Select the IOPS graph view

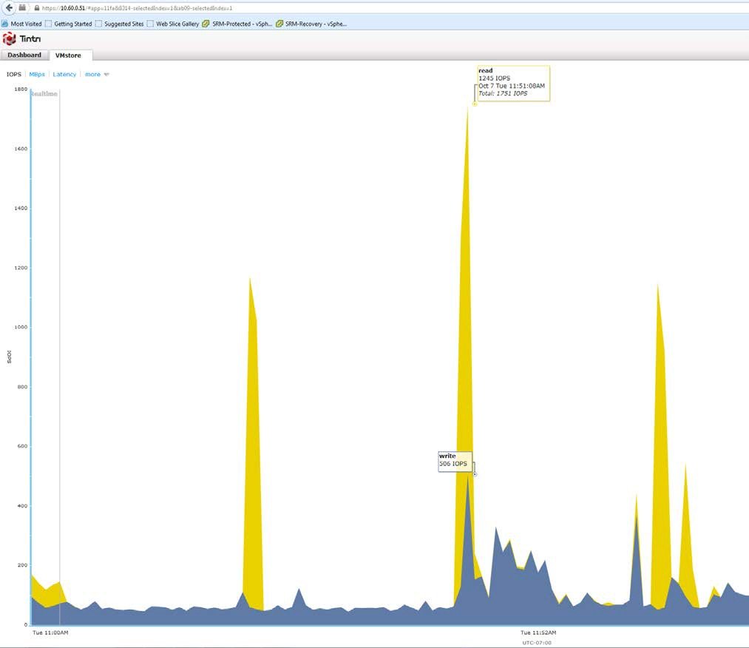tap(14, 75)
